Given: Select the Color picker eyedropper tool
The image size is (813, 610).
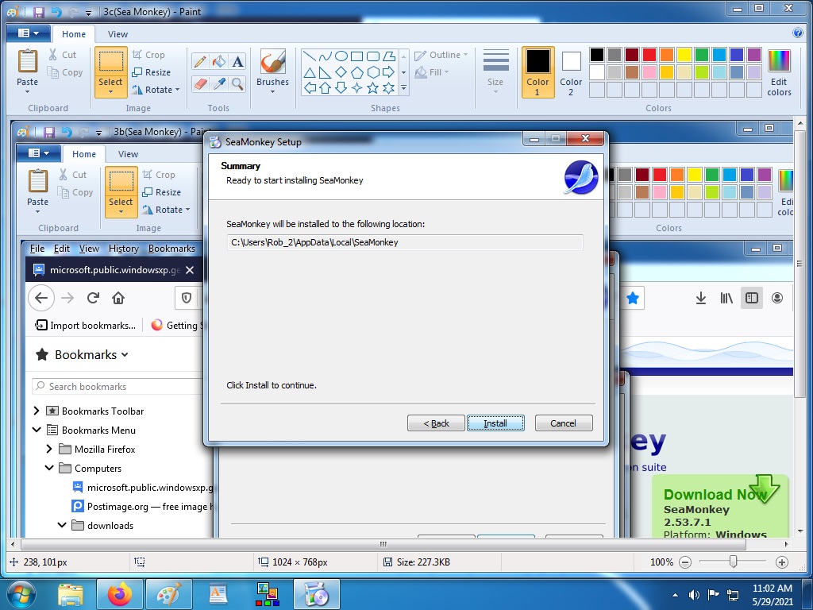Looking at the screenshot, I should click(x=219, y=83).
